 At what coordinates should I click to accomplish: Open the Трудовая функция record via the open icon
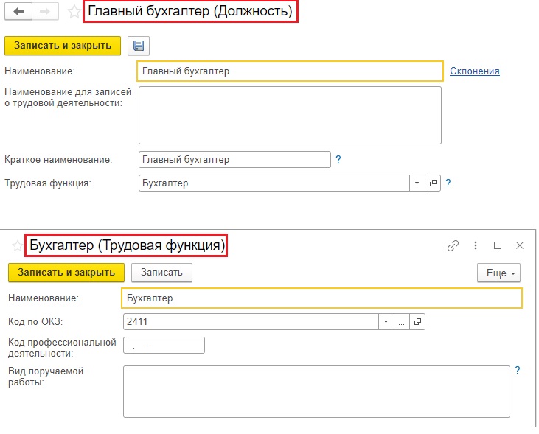coord(433,183)
